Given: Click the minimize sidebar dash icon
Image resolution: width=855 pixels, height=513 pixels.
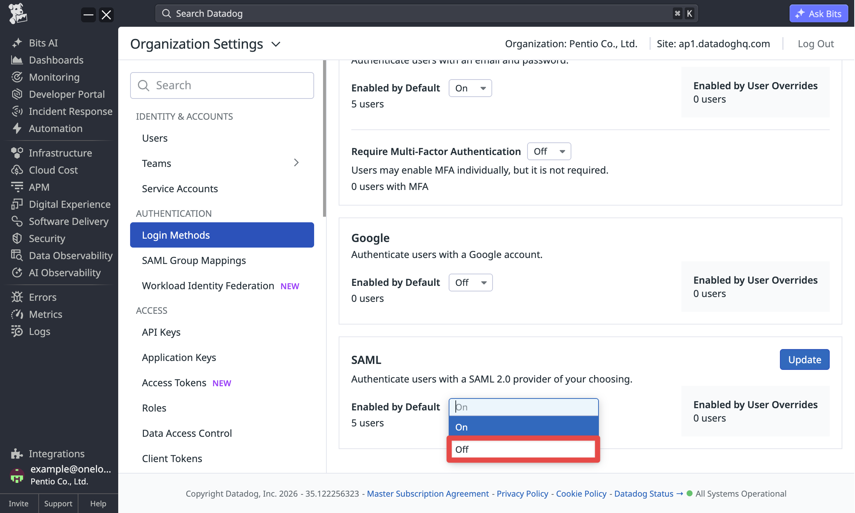Looking at the screenshot, I should point(88,15).
